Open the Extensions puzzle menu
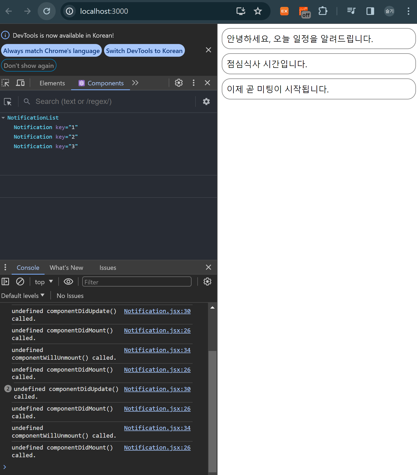This screenshot has width=417, height=475. (x=323, y=11)
